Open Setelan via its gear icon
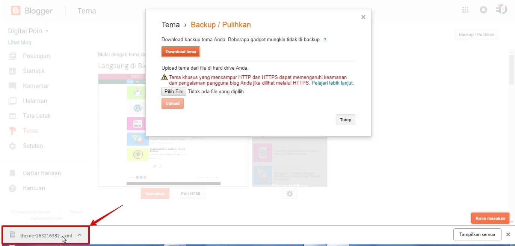 [x=13, y=146]
